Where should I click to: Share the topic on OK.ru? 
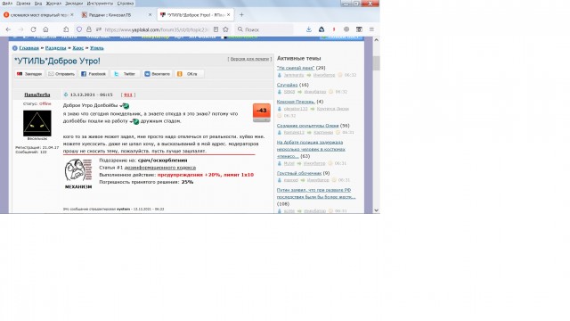pos(189,74)
